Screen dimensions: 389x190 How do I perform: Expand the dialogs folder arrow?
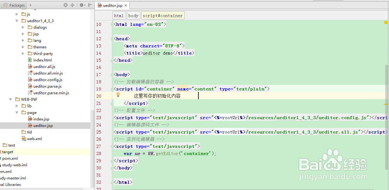click(x=23, y=27)
